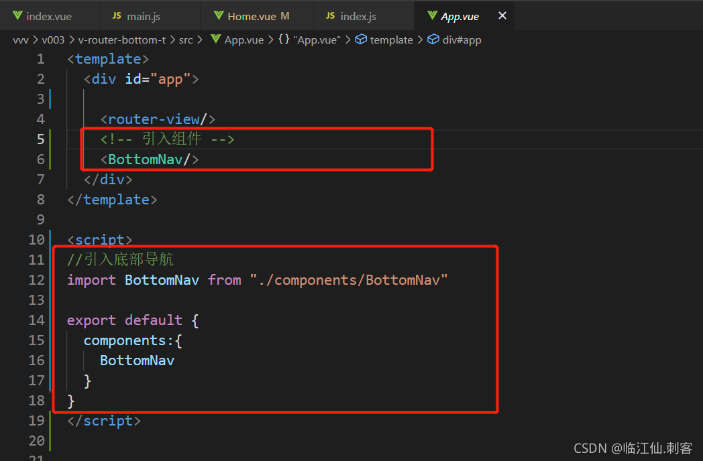Click the <BottomNav/> tag

click(x=150, y=159)
